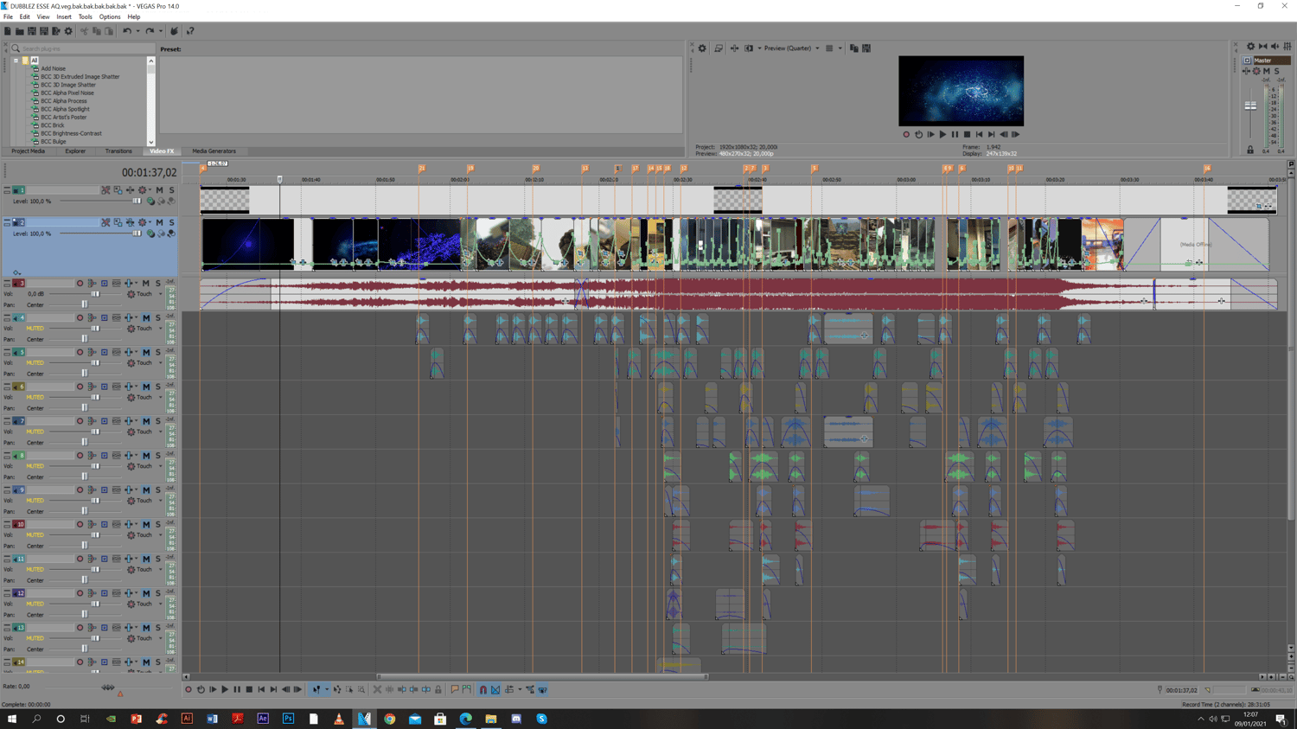Open track 5 automation Touch dropdown

point(160,363)
